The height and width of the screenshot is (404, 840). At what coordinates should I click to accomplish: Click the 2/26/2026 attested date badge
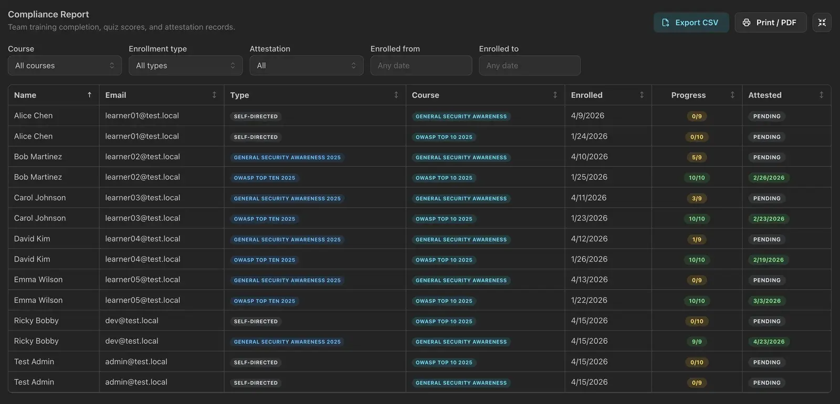(769, 178)
